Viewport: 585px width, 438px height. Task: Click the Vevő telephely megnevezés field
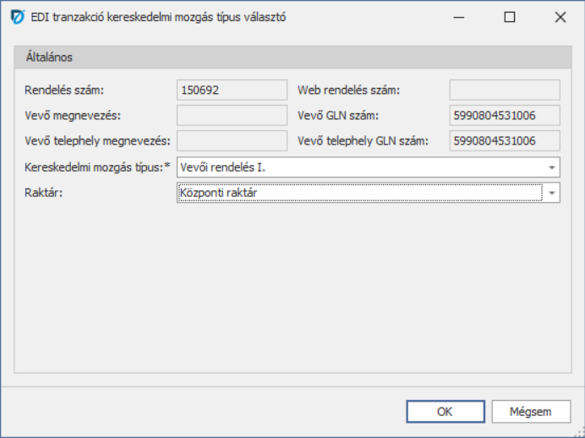(x=232, y=140)
